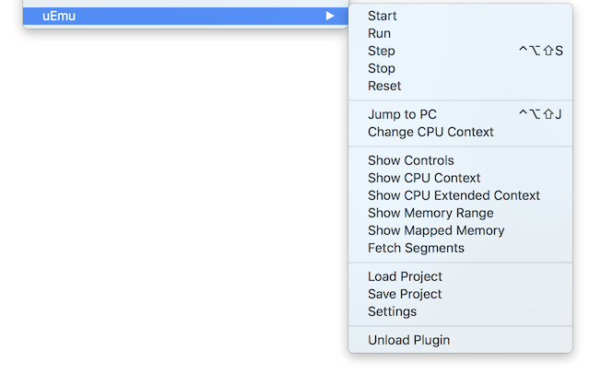Select Stop to halt emulation
The width and height of the screenshot is (601, 374).
coord(381,68)
